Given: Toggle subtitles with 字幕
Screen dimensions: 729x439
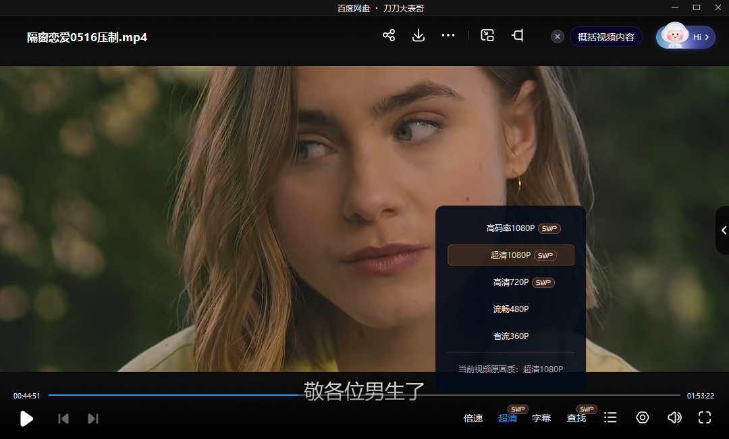Looking at the screenshot, I should [x=541, y=417].
